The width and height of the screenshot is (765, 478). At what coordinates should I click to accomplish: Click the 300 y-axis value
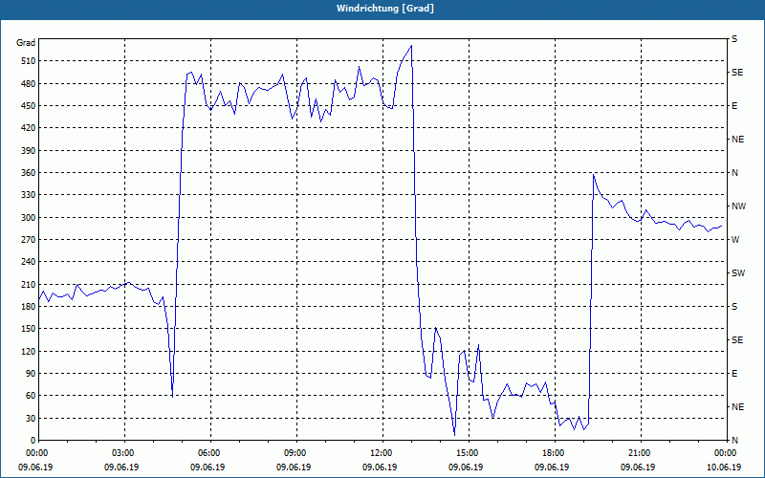[x=29, y=218]
